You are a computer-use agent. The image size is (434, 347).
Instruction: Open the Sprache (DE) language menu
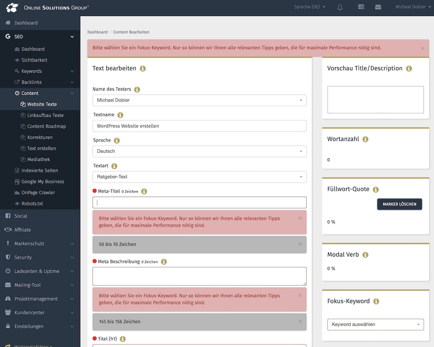[310, 7]
